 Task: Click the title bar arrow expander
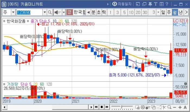click(108, 4)
